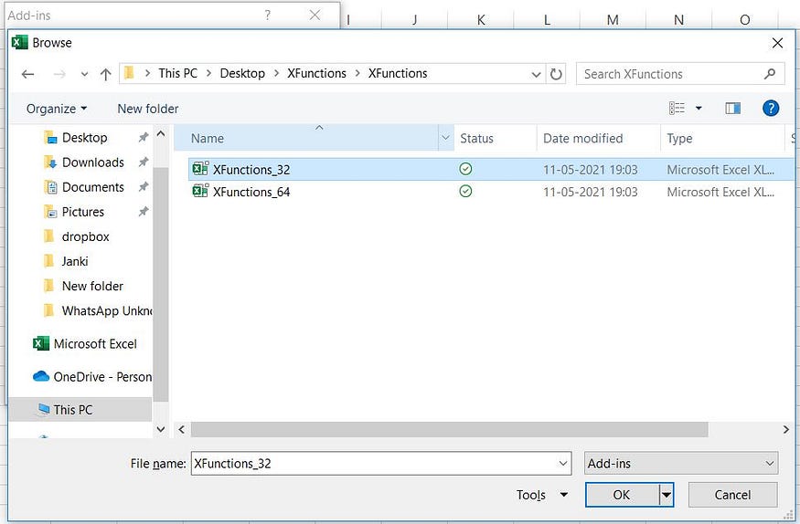Screen dimensions: 800x524
Task: Select This PC in the breadcrumb path
Action: click(177, 73)
